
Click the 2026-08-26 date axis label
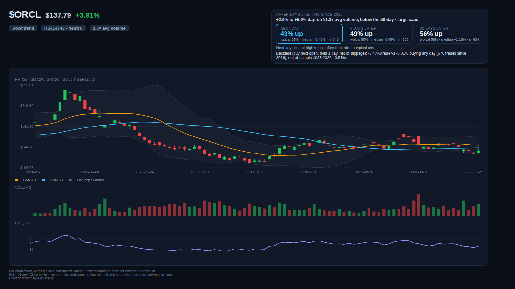point(364,172)
